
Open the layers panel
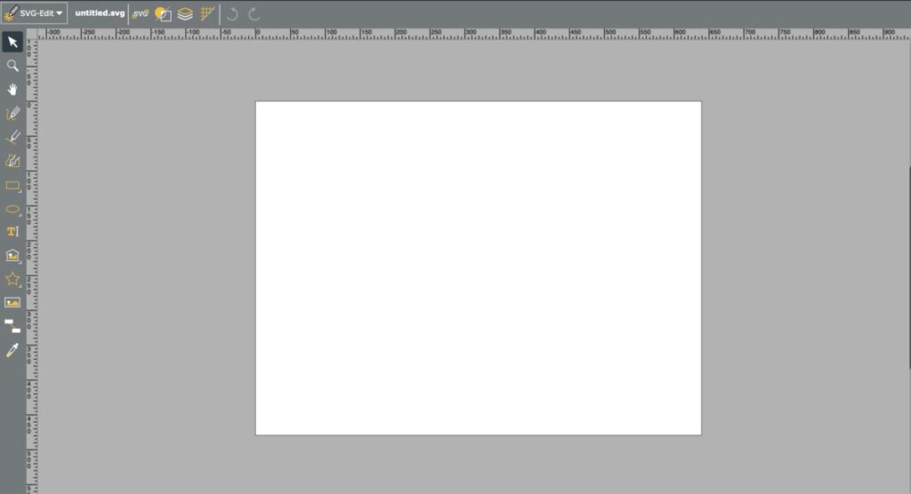point(185,13)
